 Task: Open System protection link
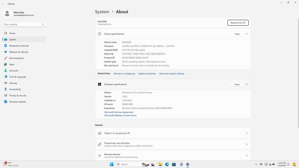pyautogui.click(x=147, y=73)
